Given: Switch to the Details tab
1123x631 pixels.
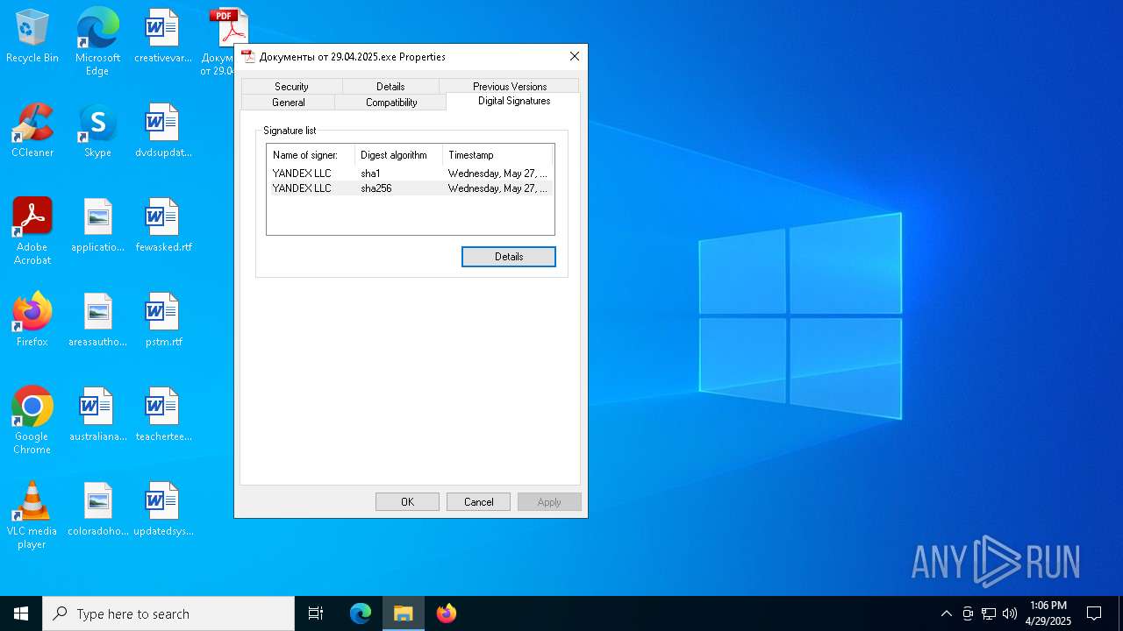Looking at the screenshot, I should click(390, 86).
